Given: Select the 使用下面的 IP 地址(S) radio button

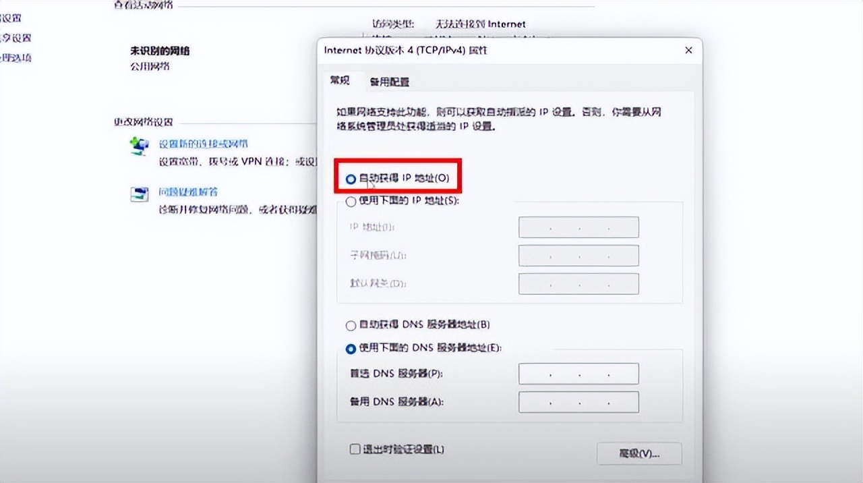Looking at the screenshot, I should pos(351,201).
